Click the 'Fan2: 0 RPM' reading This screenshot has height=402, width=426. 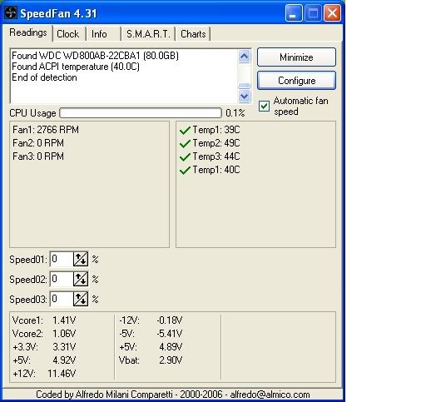[38, 143]
